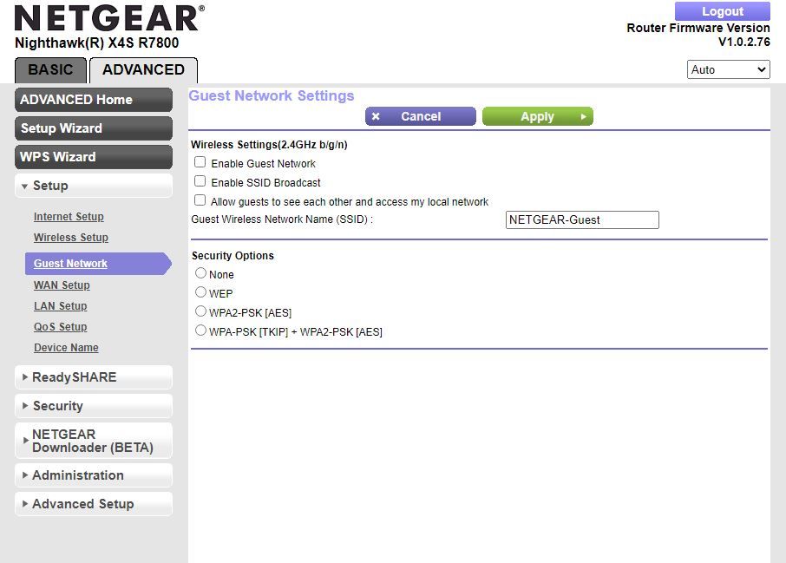Open the WPS Wizard
Viewport: 786px width, 563px height.
(94, 157)
